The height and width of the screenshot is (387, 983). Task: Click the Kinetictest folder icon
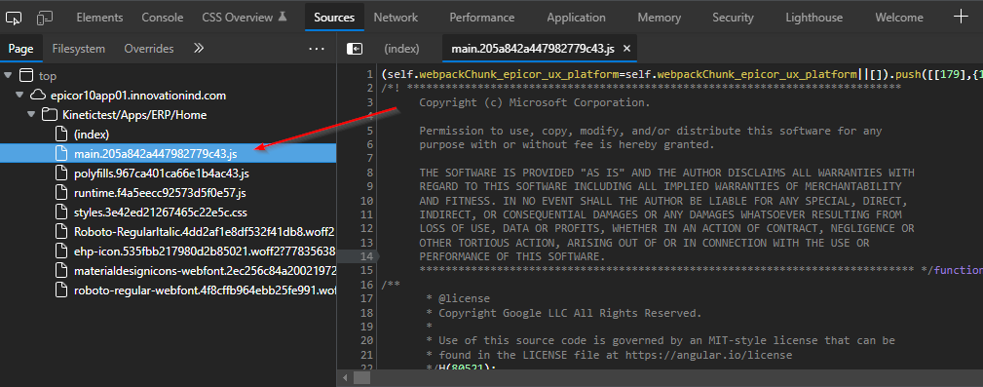click(49, 115)
